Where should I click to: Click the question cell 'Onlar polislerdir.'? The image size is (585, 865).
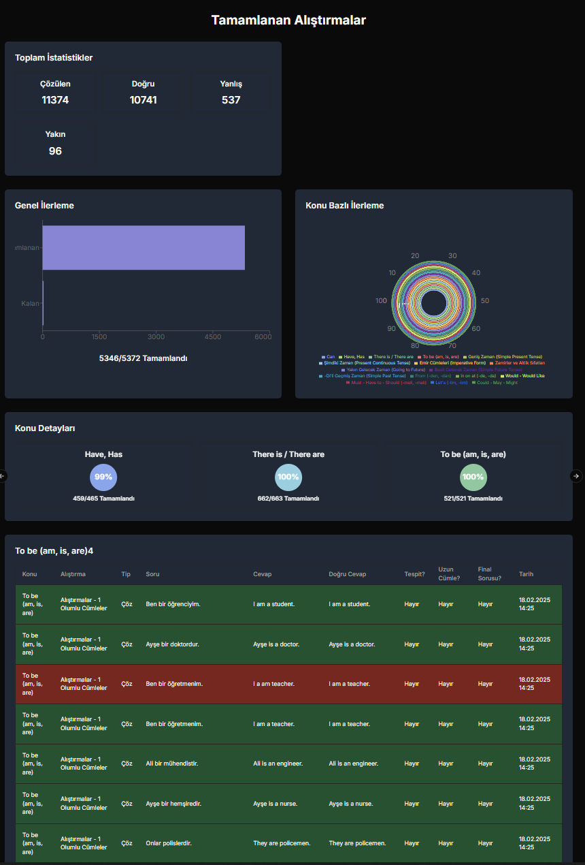[169, 843]
